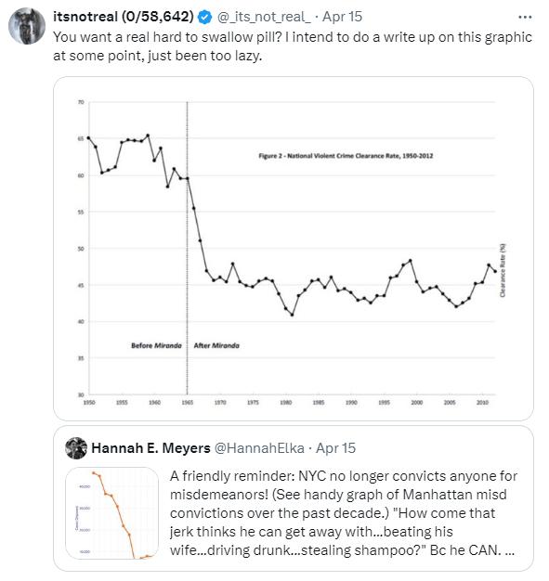Open the quoted tweet text by Hannah

(x=344, y=513)
